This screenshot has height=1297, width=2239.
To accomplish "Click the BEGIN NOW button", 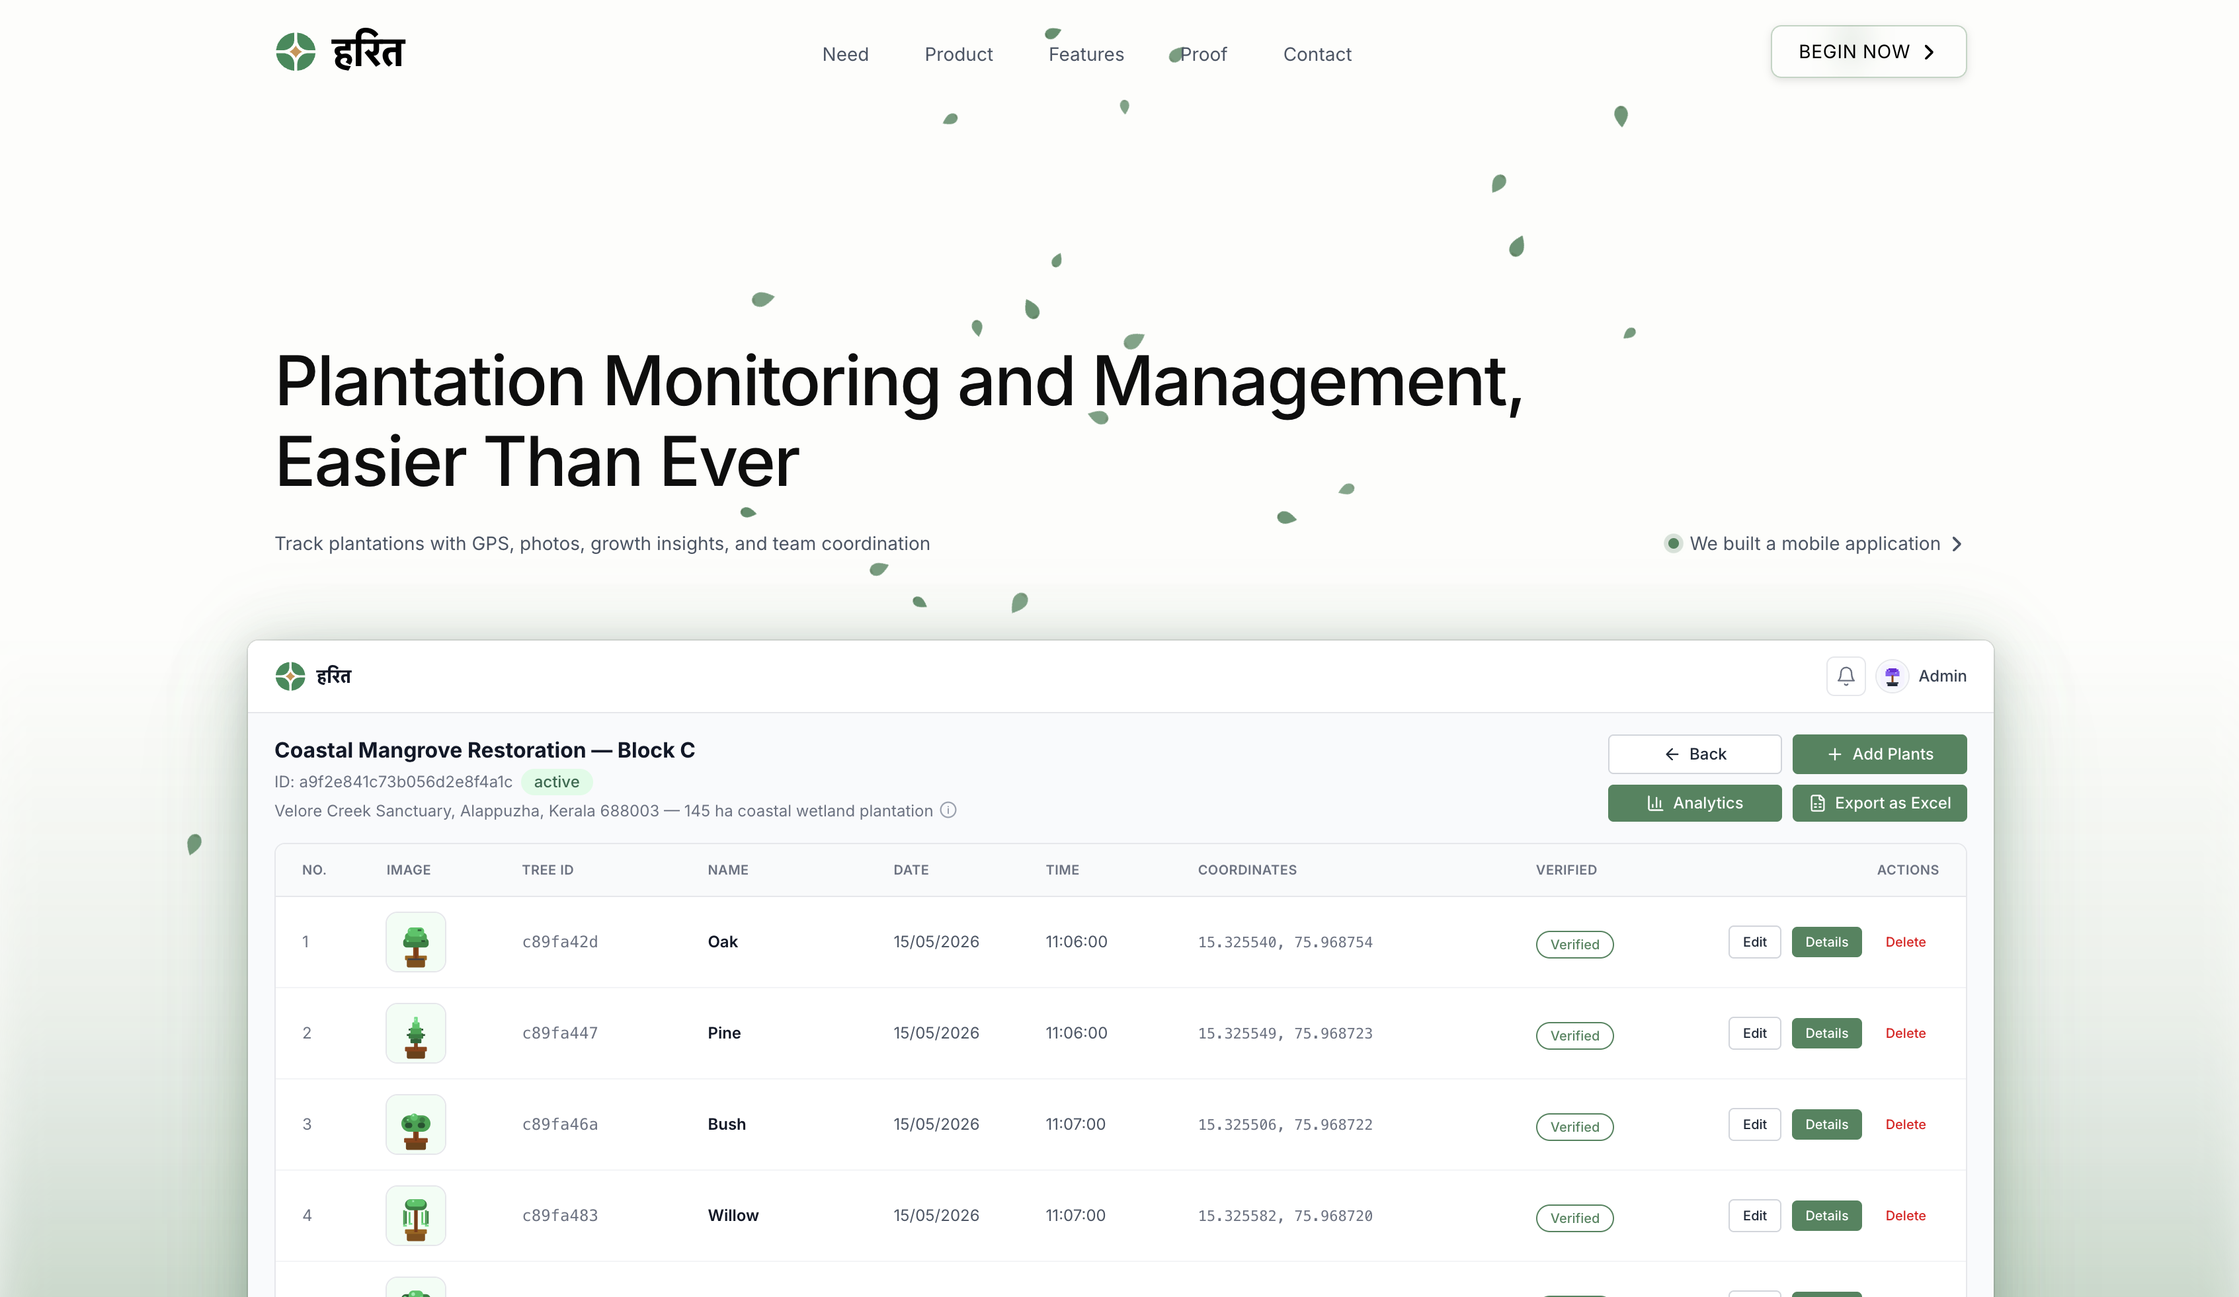I will click(1867, 52).
